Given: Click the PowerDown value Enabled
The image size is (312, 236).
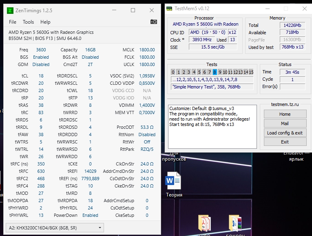Looking at the screenshot, I should click(90, 215).
